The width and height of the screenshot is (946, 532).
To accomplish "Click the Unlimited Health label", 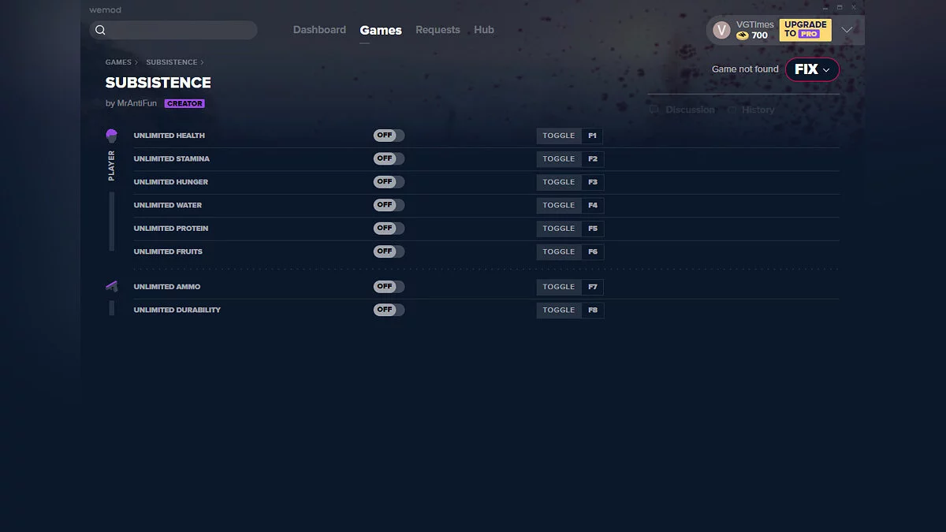I will pos(169,136).
